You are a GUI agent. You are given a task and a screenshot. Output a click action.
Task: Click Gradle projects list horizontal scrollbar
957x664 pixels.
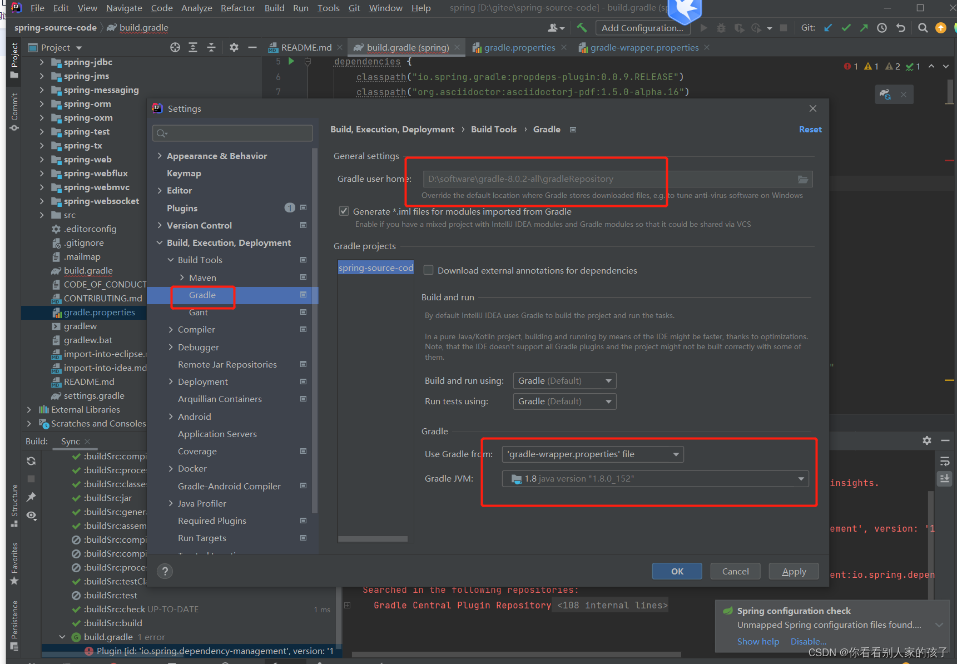pyautogui.click(x=373, y=538)
